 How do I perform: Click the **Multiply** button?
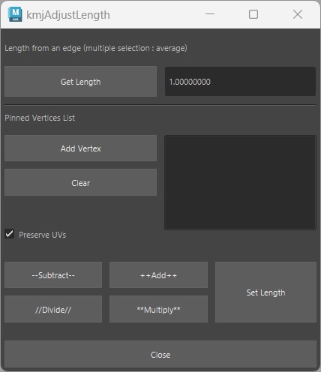[158, 309]
